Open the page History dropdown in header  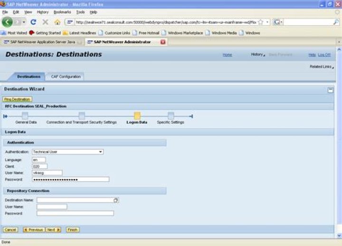tap(258, 55)
